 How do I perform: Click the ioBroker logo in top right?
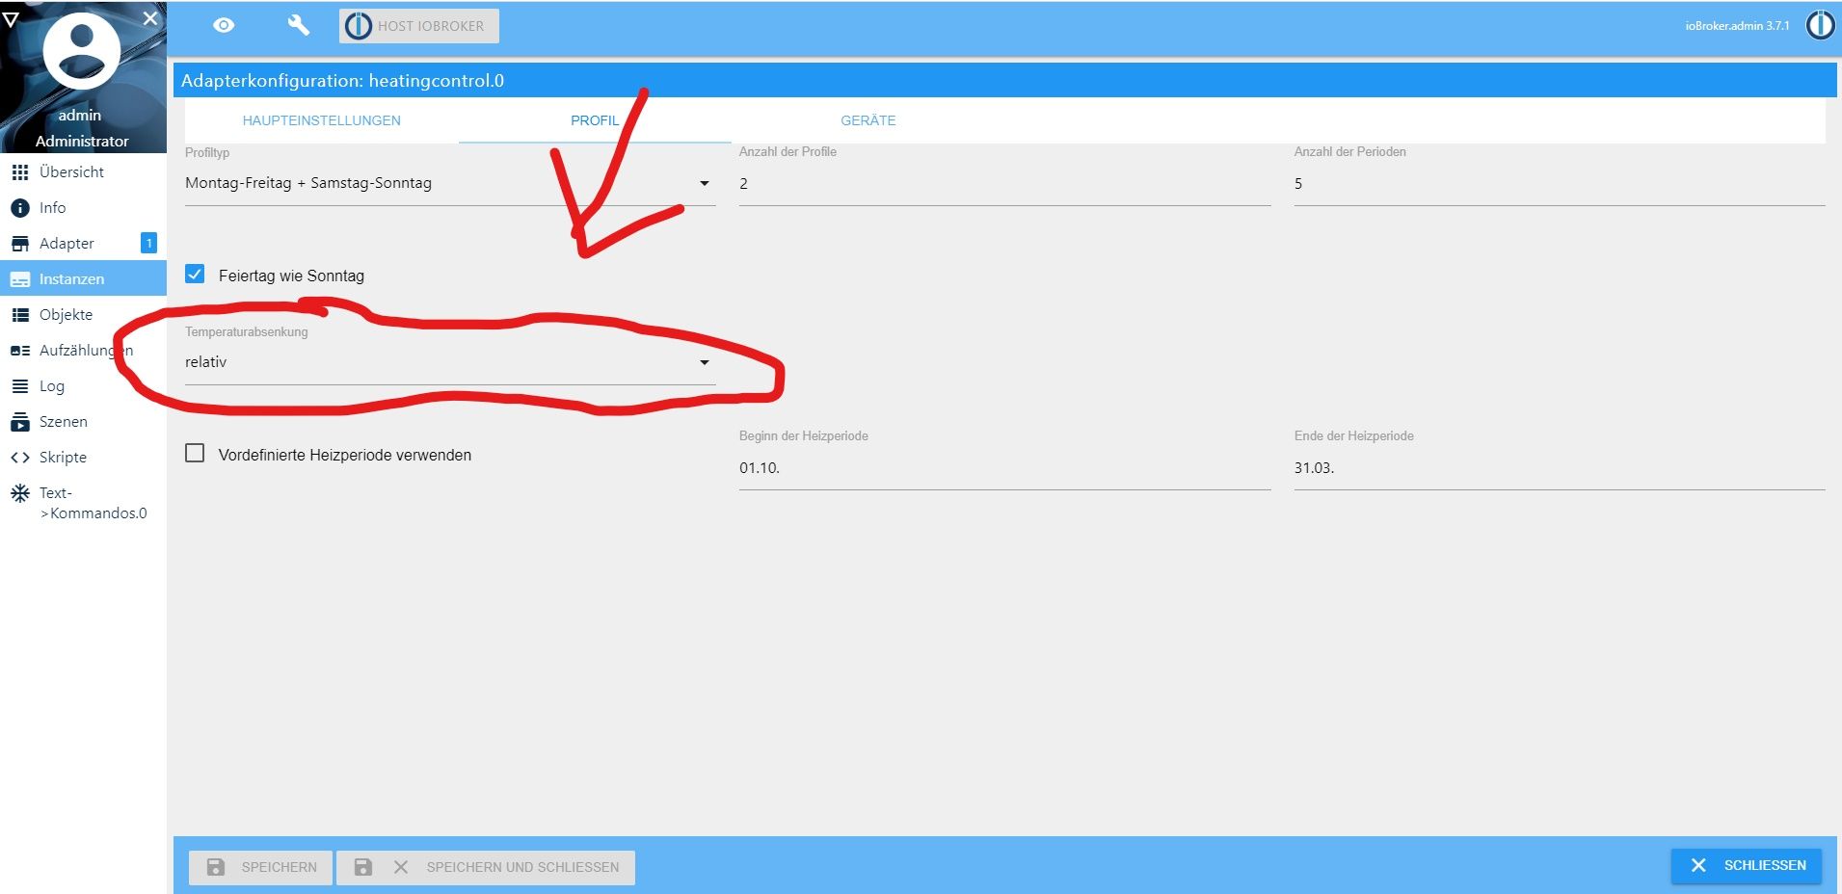tap(1819, 26)
